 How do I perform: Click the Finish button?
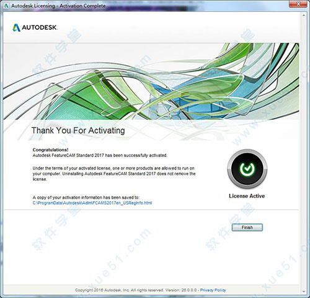[x=247, y=227]
